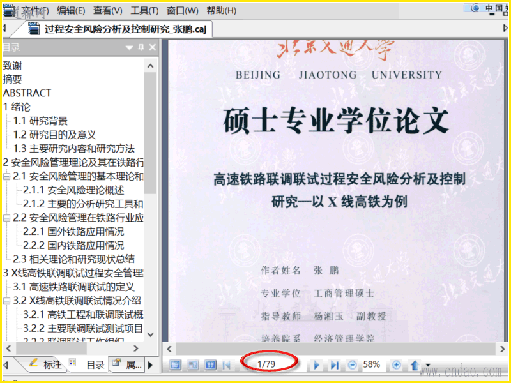Zoom in with the plus icon
The image size is (511, 383).
396,364
